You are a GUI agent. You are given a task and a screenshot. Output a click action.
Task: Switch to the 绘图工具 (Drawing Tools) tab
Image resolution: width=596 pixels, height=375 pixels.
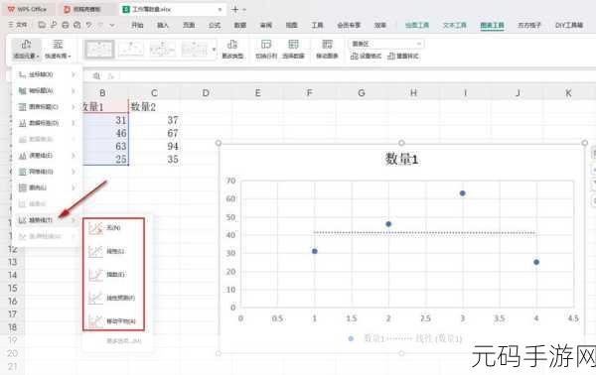pos(417,25)
